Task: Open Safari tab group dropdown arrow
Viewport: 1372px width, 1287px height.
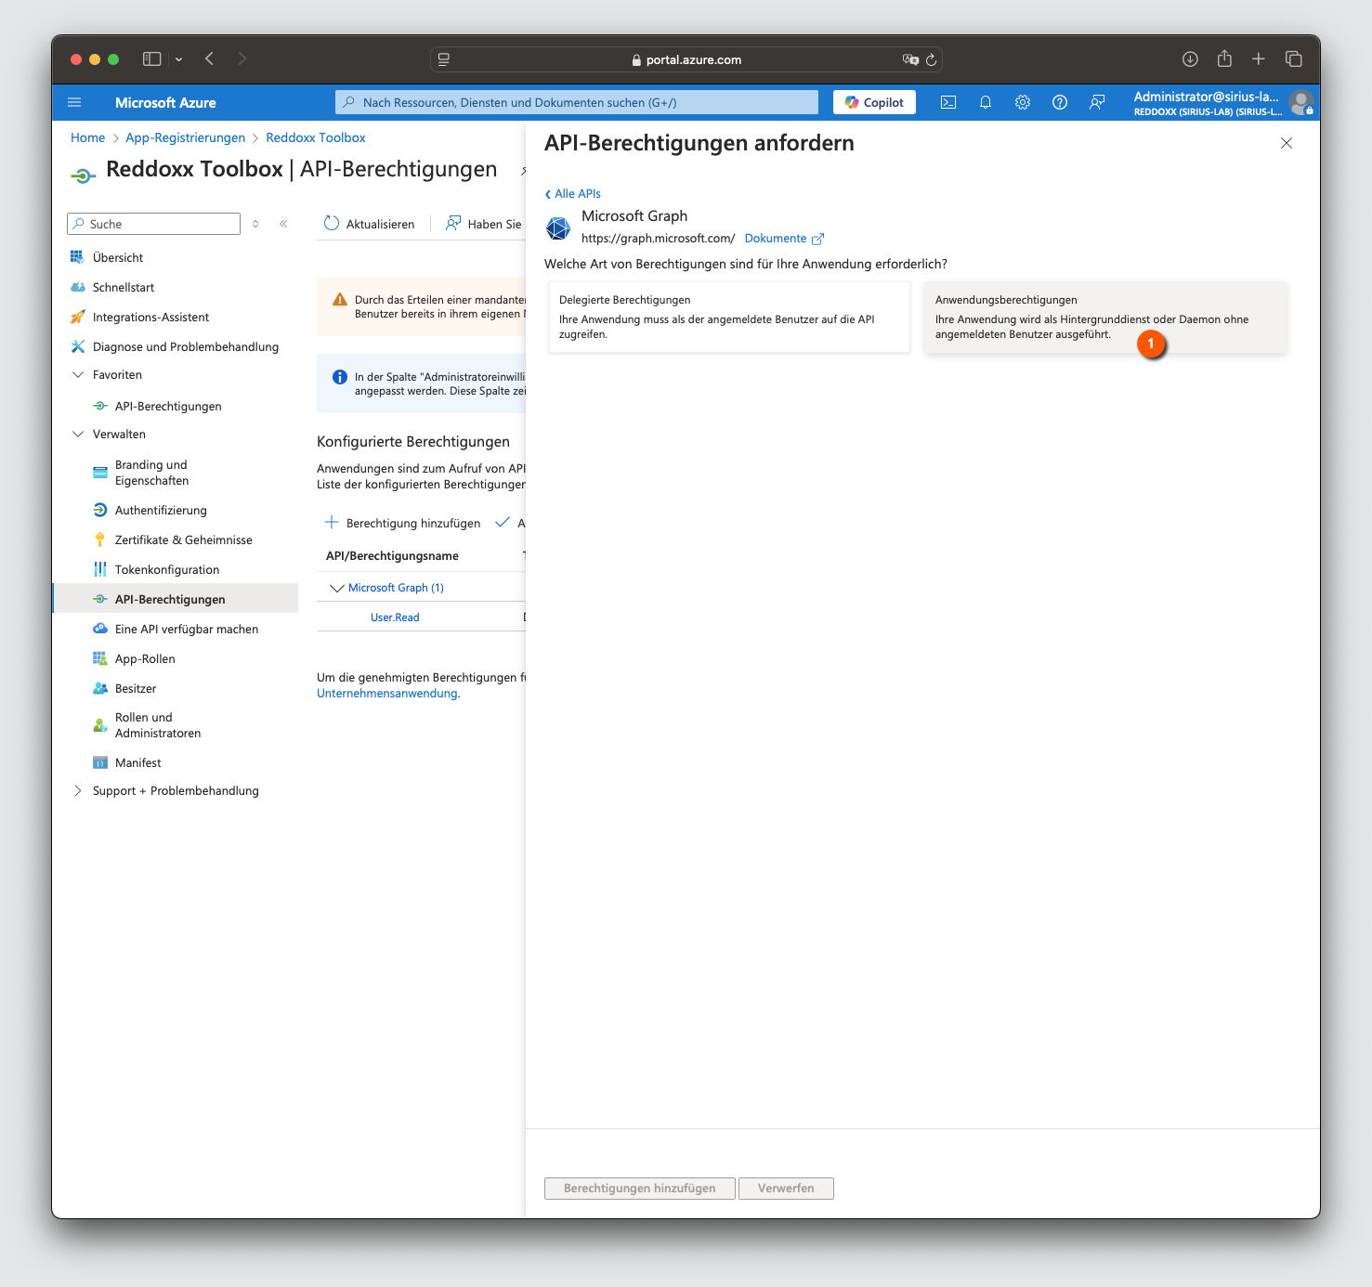Action: point(178,59)
